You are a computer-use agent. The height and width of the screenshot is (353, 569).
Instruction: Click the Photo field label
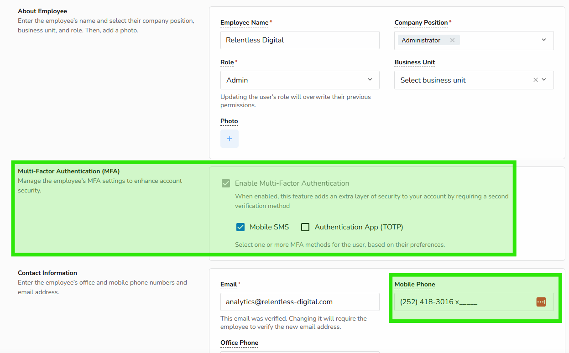229,121
